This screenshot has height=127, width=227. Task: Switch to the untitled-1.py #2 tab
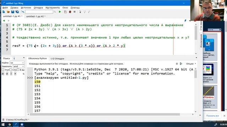click(36, 17)
